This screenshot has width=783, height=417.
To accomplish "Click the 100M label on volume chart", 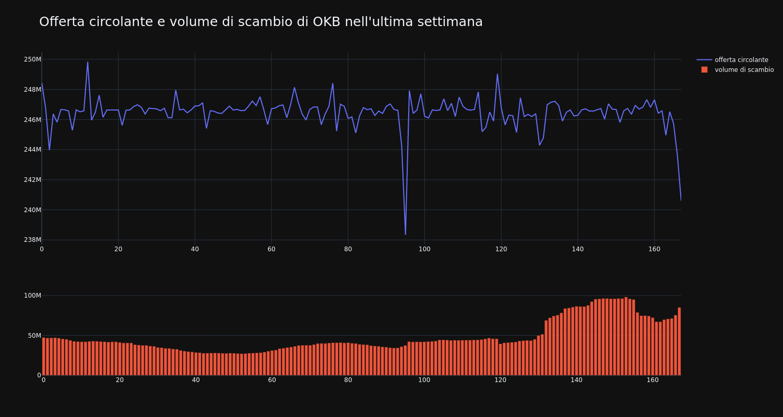I will point(32,296).
